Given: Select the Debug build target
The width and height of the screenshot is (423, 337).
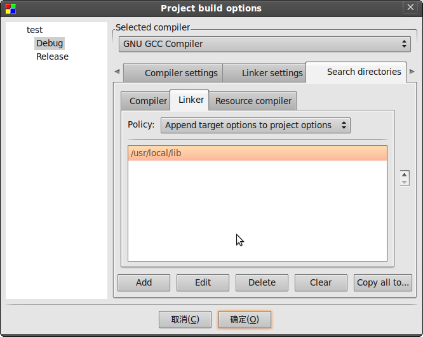Looking at the screenshot, I should point(50,43).
